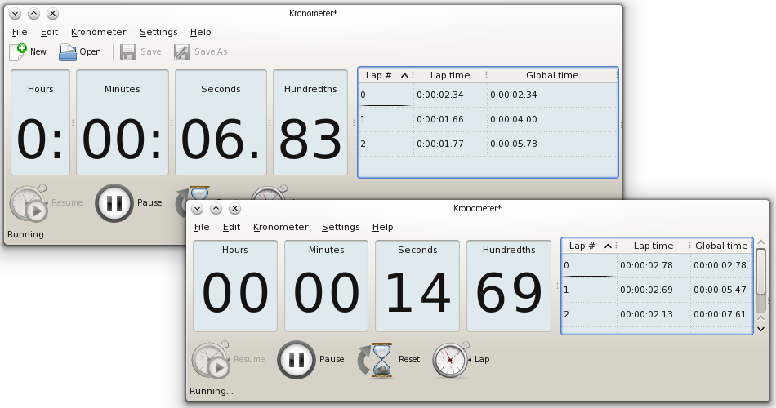
Task: Select global time 0:00:04.00 in back window
Action: pos(514,119)
